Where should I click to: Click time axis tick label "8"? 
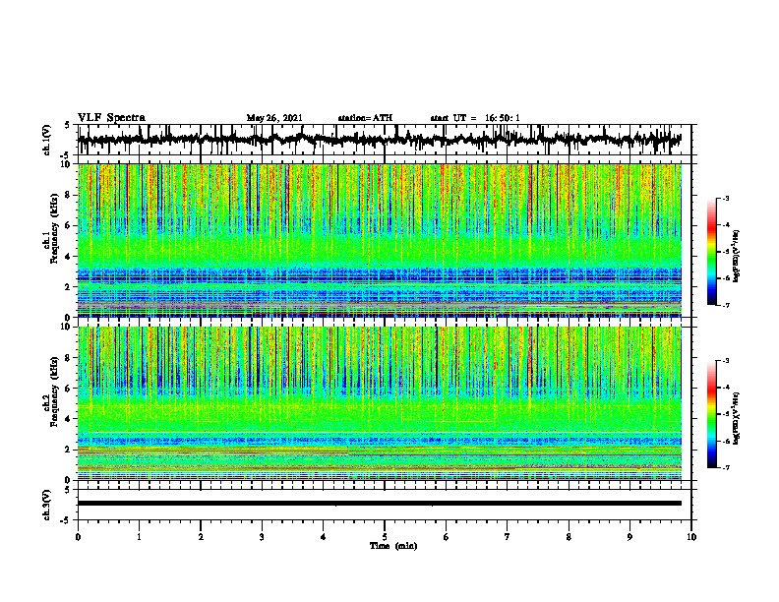569,537
